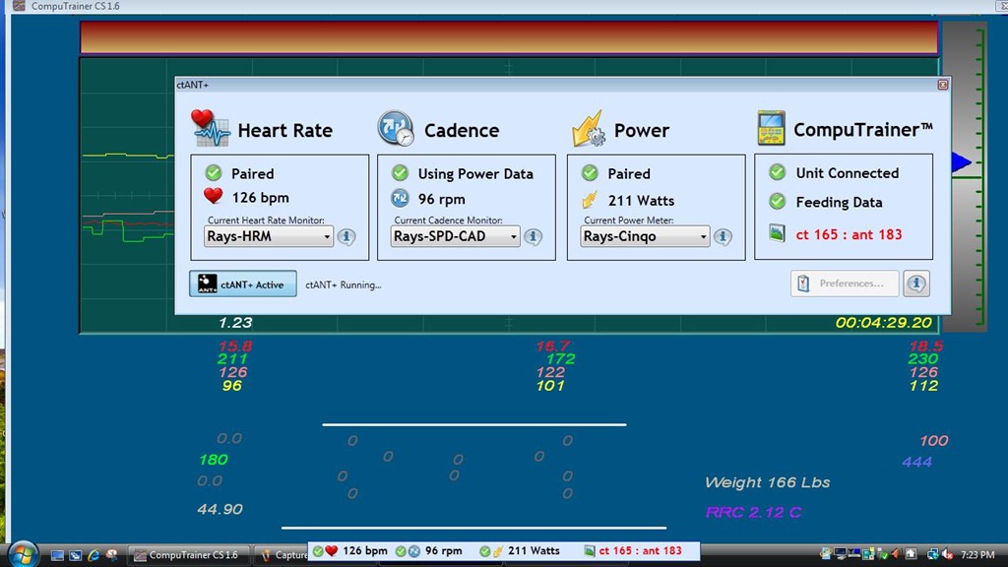
Task: Click the picture icon beside ct 165 : ant 183
Action: (778, 233)
